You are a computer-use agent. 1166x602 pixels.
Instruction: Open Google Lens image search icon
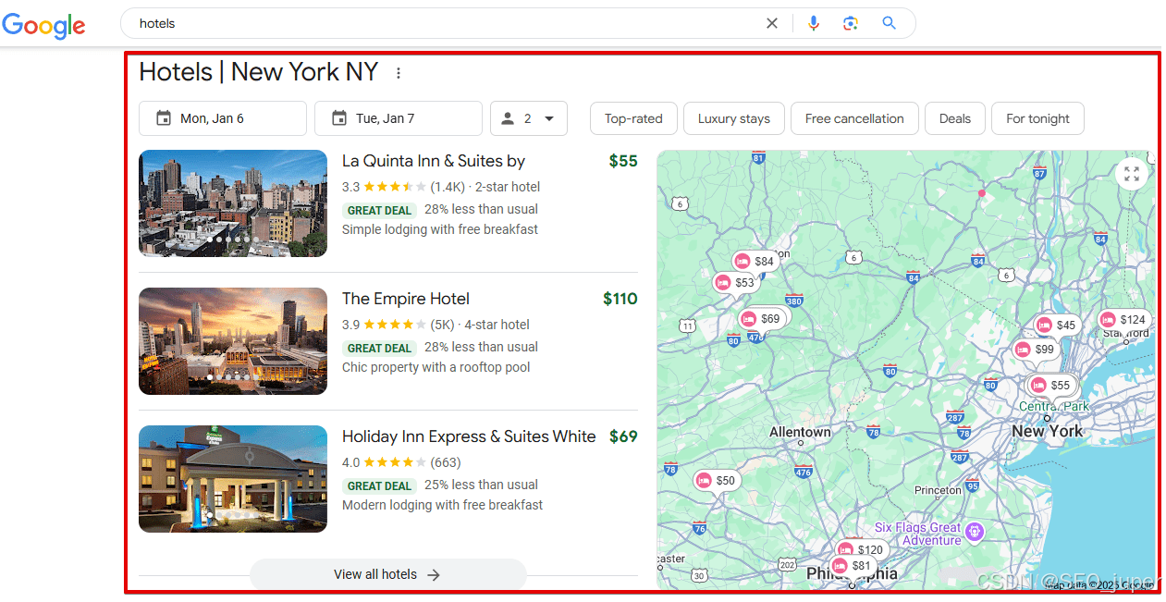851,23
